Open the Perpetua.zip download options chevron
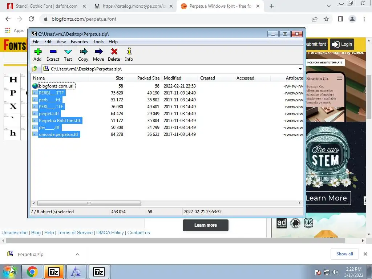The width and height of the screenshot is (372, 279). (77, 254)
